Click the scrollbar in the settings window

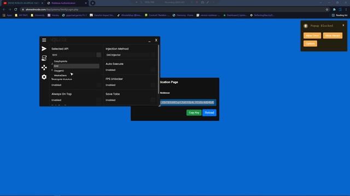tap(159, 69)
